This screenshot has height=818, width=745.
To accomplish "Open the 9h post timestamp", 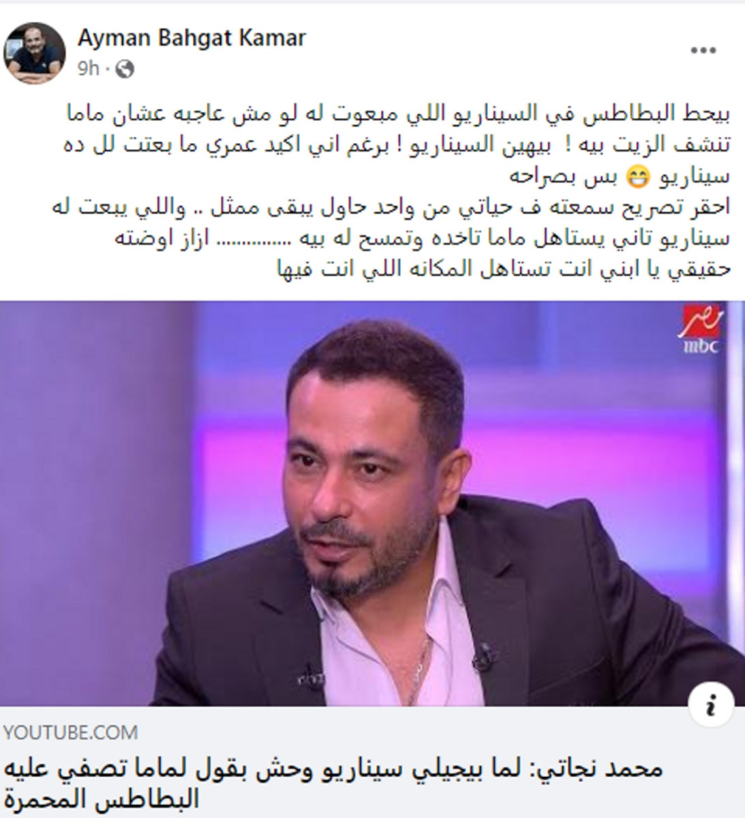I will 89,69.
